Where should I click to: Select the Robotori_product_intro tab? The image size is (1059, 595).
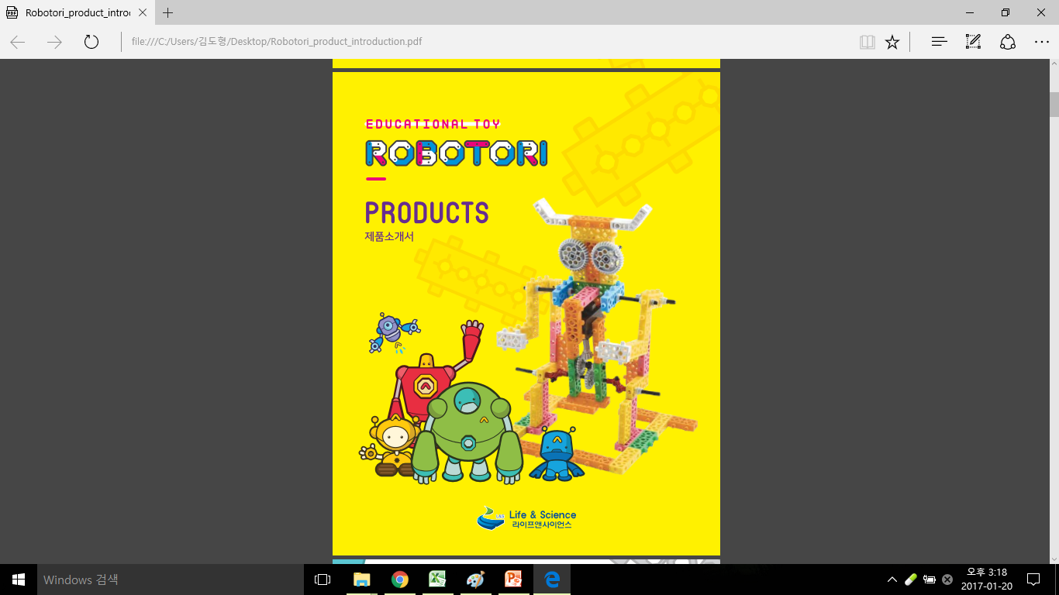pos(77,12)
